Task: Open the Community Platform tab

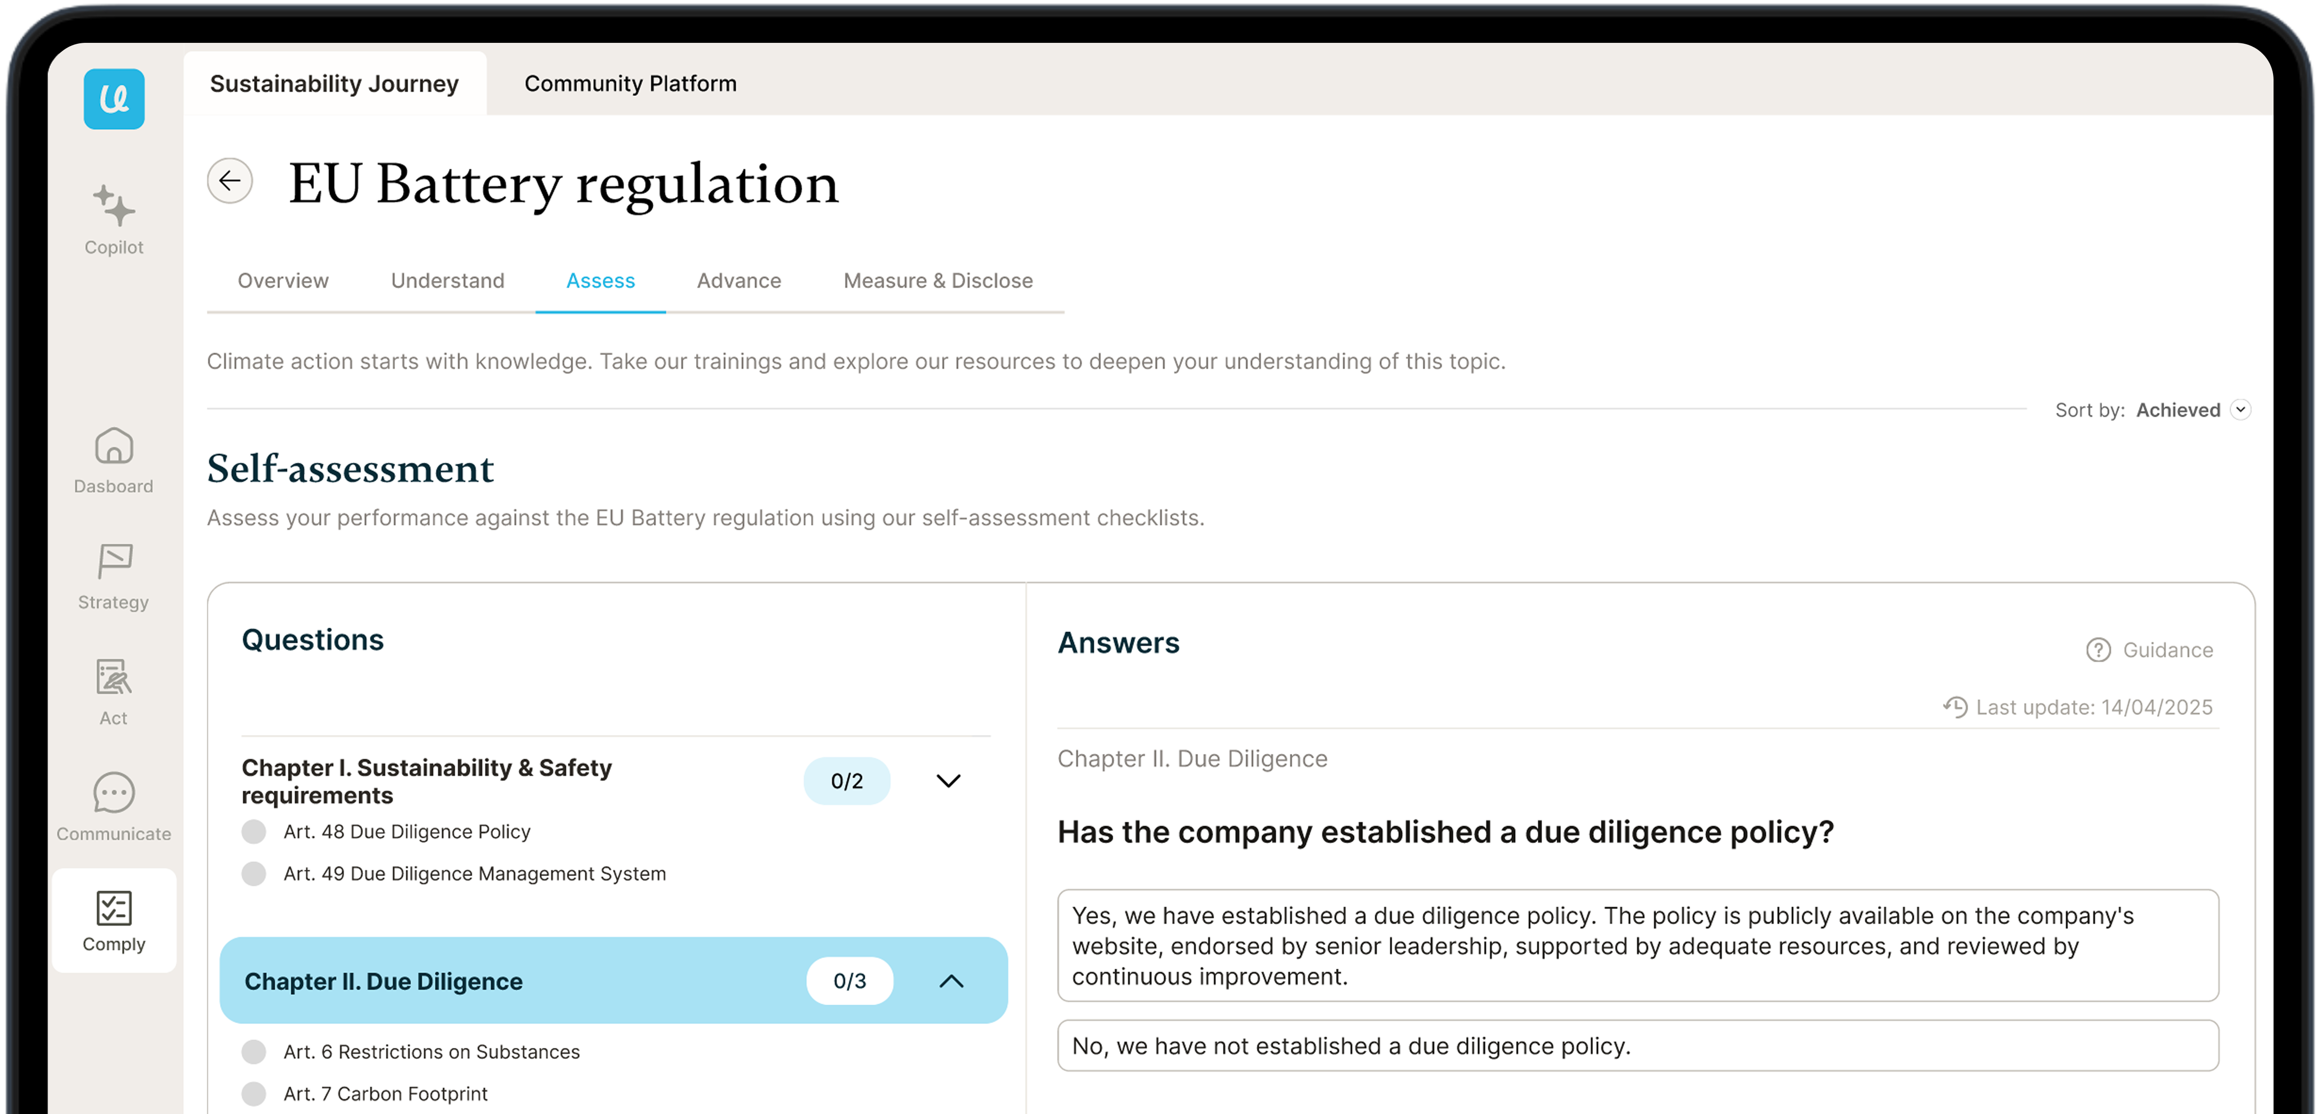Action: 630,84
